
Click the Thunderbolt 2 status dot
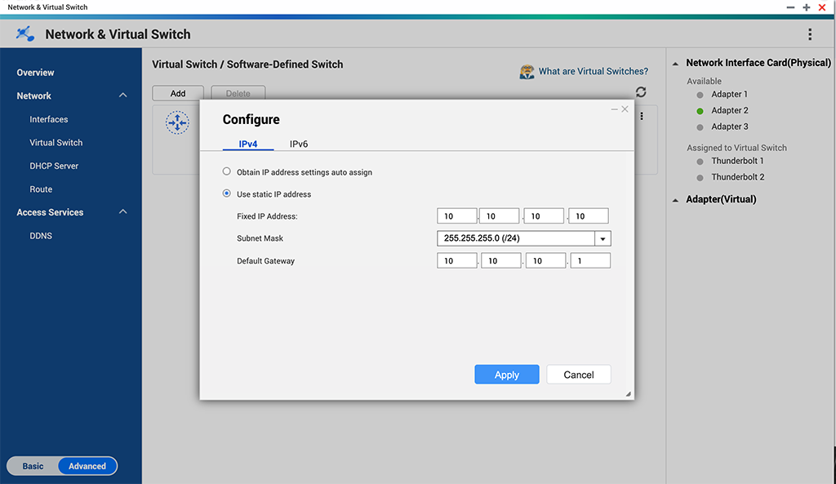(x=700, y=177)
